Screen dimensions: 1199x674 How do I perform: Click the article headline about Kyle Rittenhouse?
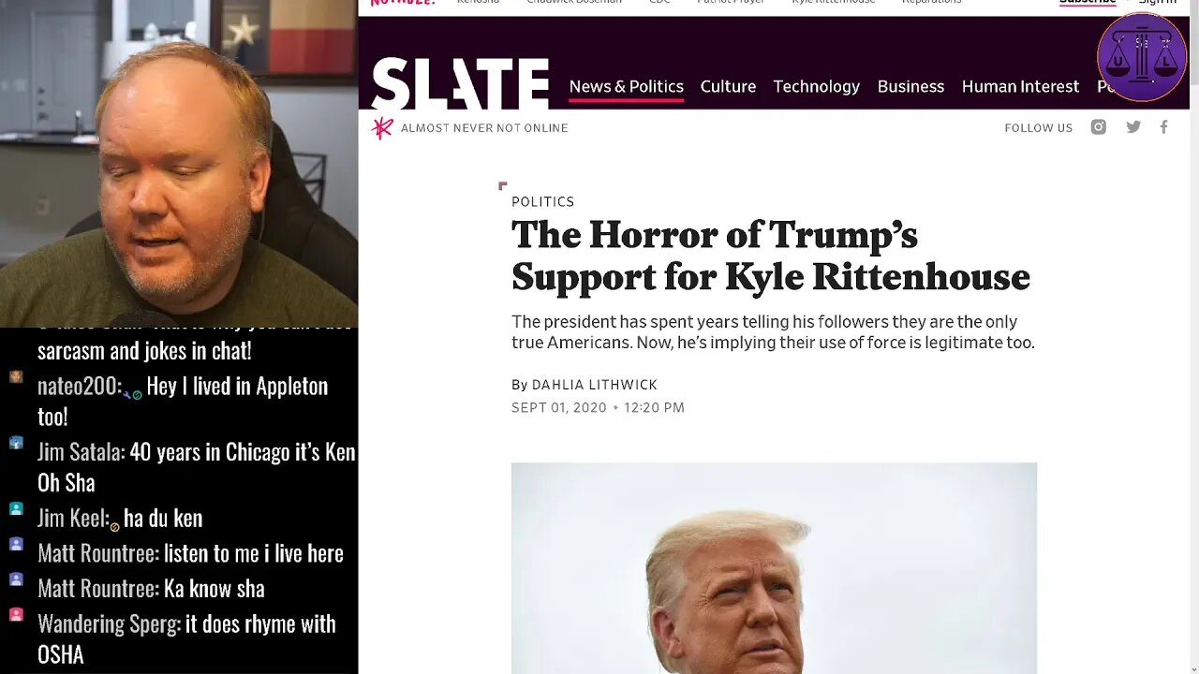(x=770, y=256)
